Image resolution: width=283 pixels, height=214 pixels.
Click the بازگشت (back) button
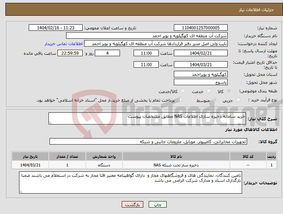tap(133, 204)
